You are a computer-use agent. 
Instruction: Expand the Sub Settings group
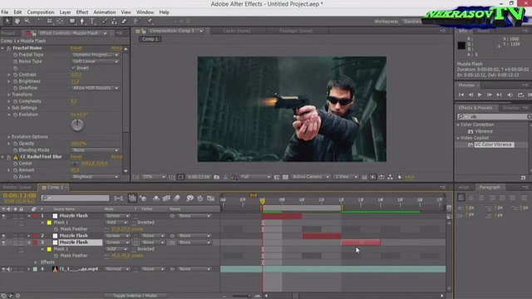[9, 108]
